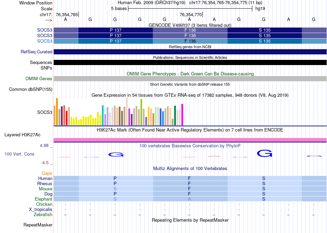Viewport: 327px width, 233px height.
Task: Click the cyan bar in GTEx chart
Action: click(x=103, y=115)
